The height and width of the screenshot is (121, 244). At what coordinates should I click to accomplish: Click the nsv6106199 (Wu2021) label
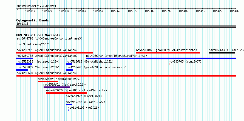tap(83, 108)
